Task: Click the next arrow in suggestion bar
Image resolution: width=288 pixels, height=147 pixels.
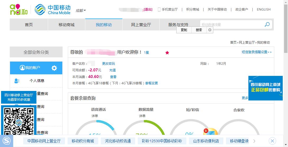Action: 254,141
